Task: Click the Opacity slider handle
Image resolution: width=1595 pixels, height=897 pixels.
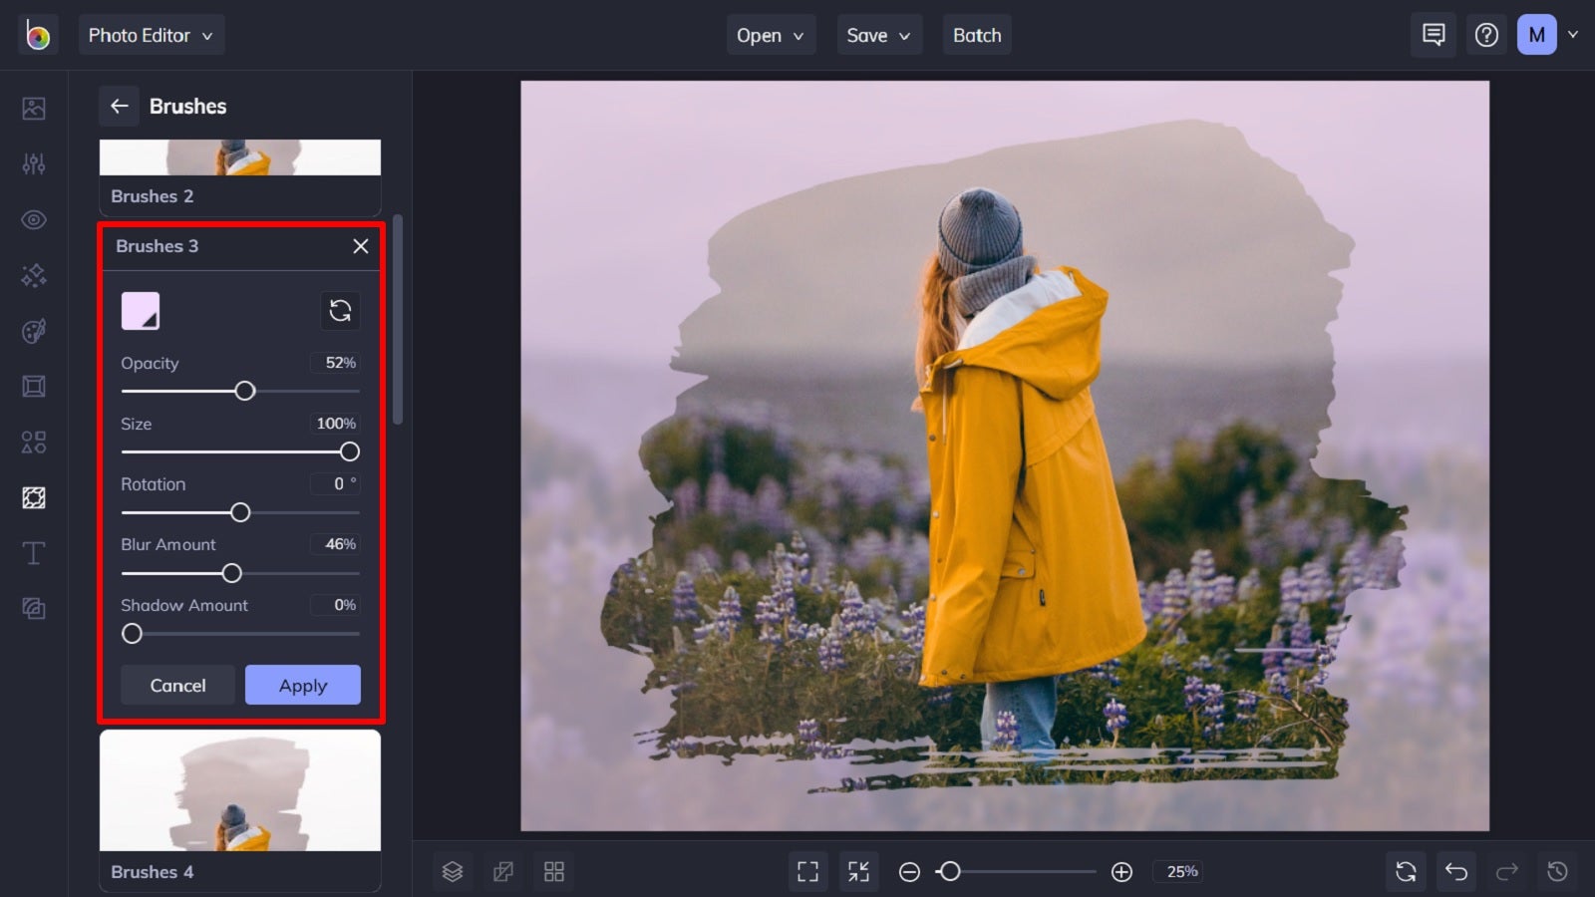Action: [x=244, y=391]
